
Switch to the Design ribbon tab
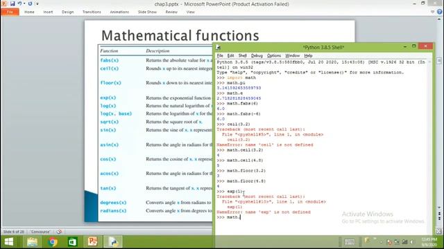pos(67,12)
